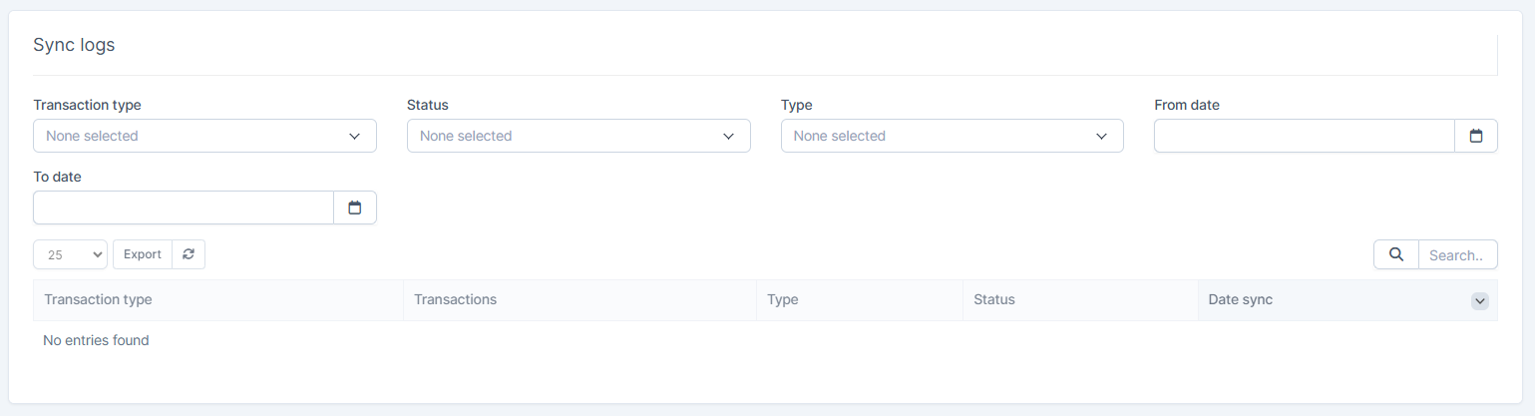
Task: Click the From date calendar icon
Action: [1476, 136]
